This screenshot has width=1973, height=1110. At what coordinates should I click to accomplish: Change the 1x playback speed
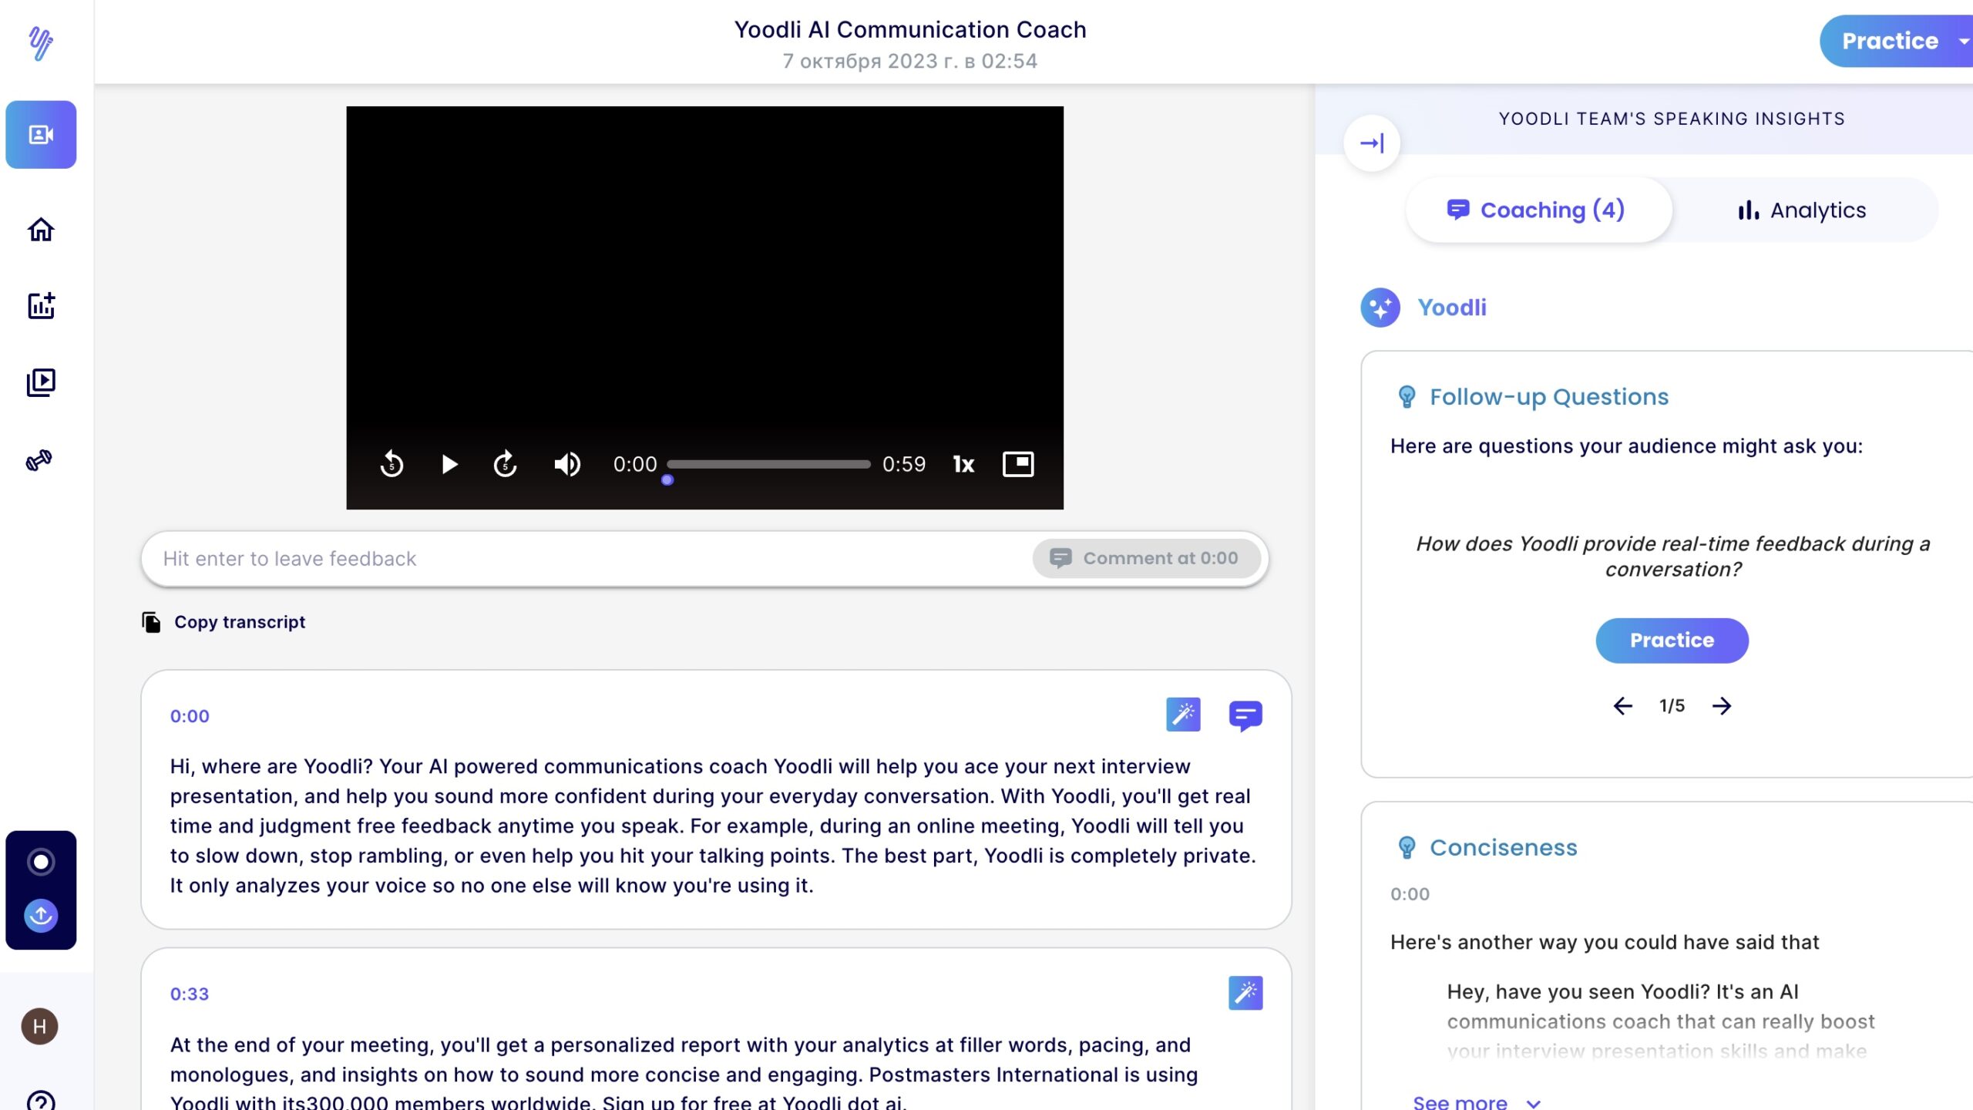pos(963,464)
